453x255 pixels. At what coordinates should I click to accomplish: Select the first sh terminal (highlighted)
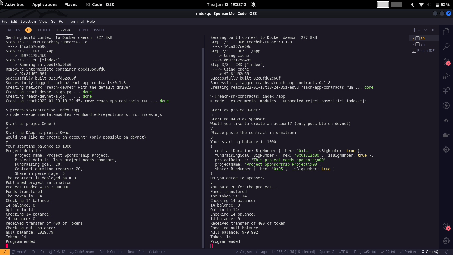424,38
